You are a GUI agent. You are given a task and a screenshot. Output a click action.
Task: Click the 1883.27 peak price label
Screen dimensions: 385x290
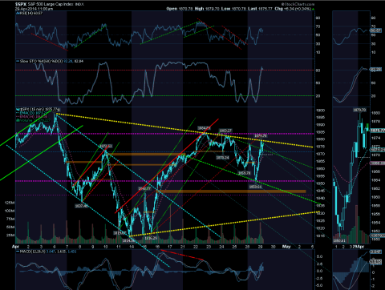tap(225, 131)
